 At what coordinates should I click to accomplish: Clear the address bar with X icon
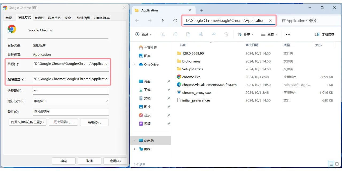pyautogui.click(x=270, y=21)
